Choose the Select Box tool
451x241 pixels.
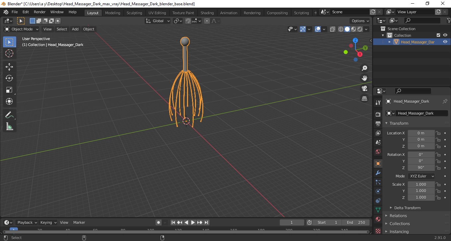(x=9, y=42)
